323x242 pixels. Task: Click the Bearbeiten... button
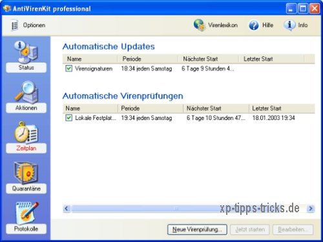293,230
